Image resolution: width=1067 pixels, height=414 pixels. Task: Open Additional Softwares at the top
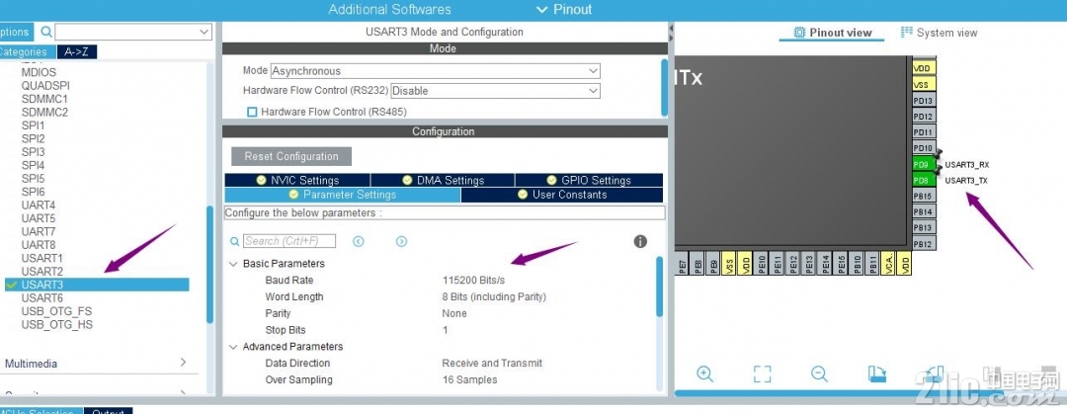pyautogui.click(x=389, y=10)
